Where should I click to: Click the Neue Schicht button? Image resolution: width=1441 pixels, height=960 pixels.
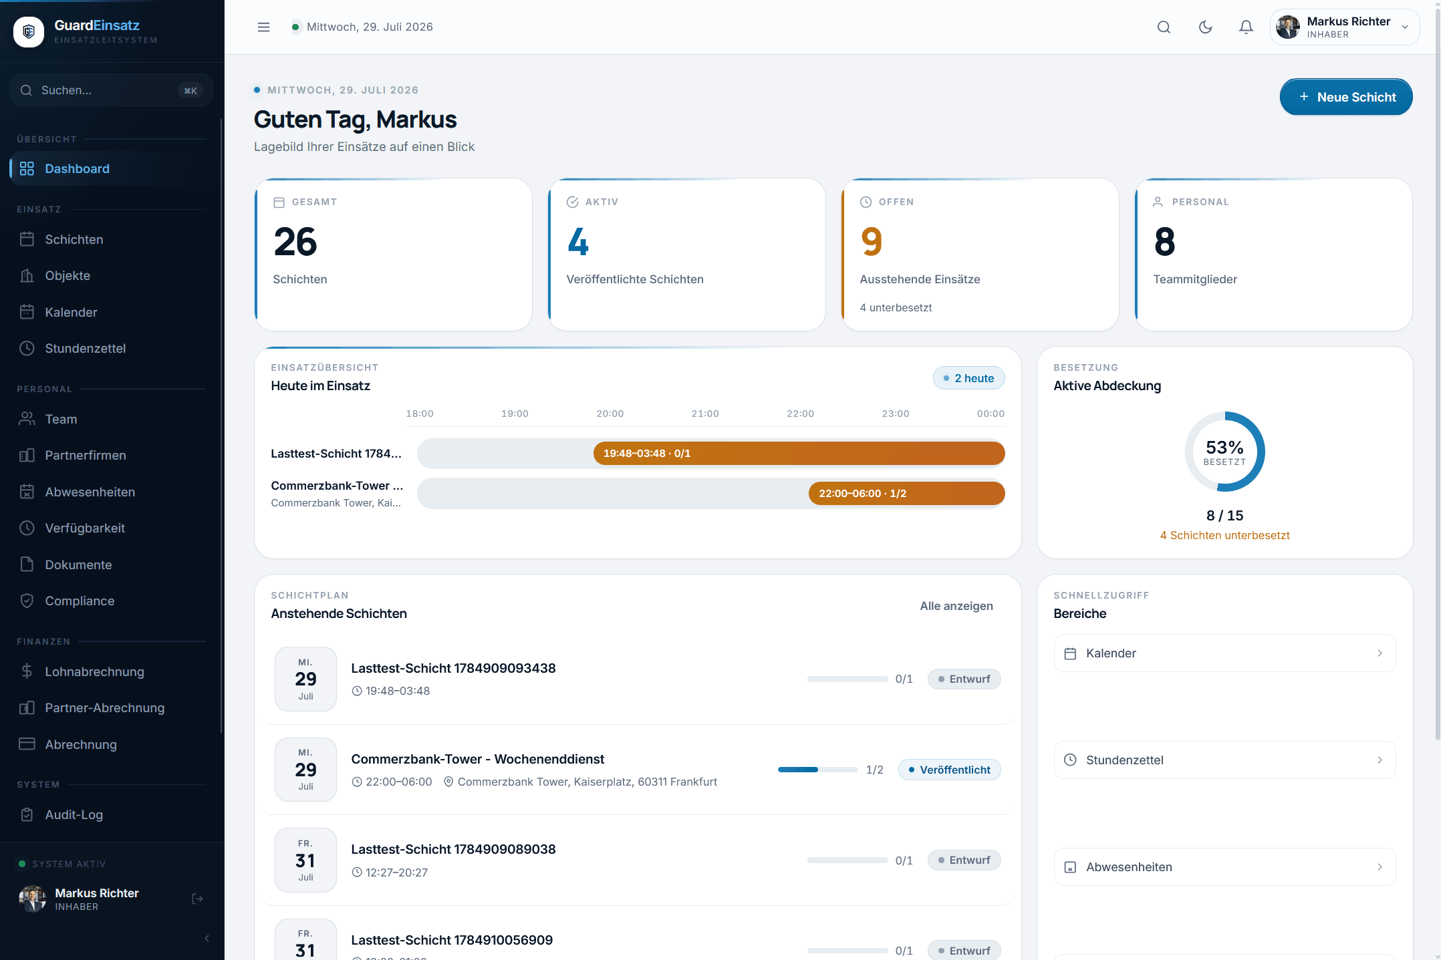tap(1345, 97)
